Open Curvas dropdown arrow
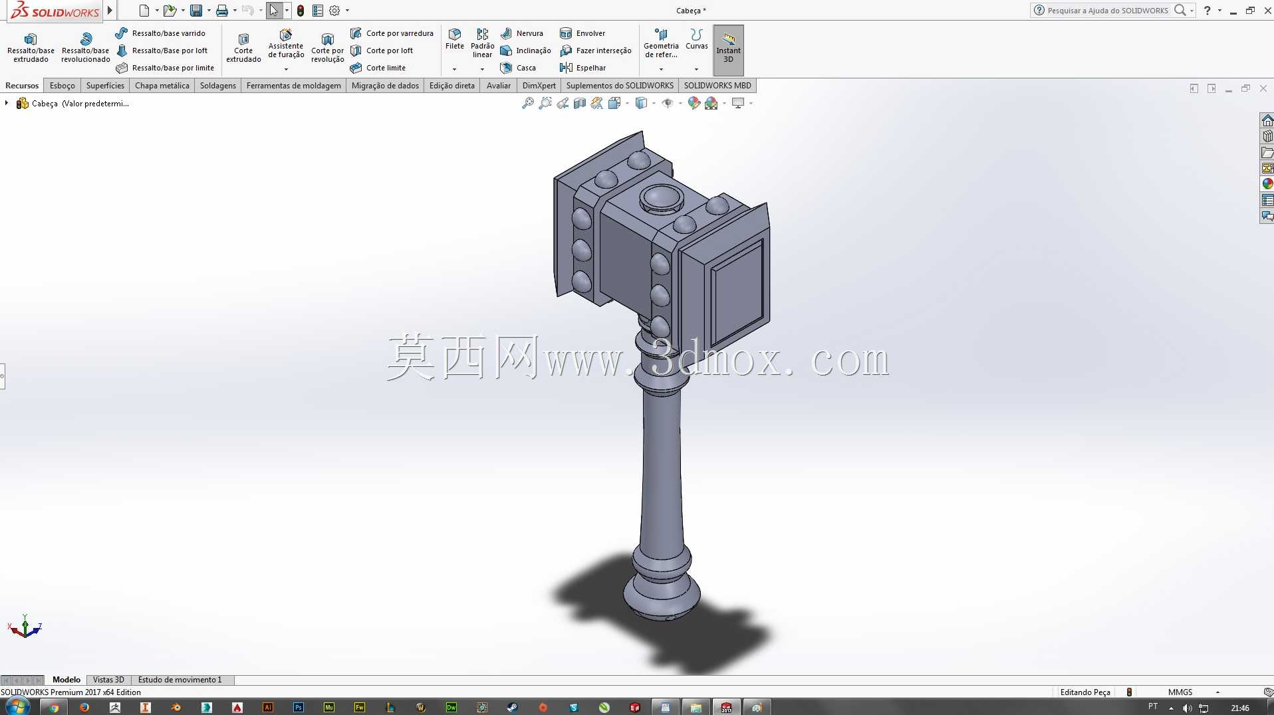This screenshot has height=715, width=1274. [696, 69]
